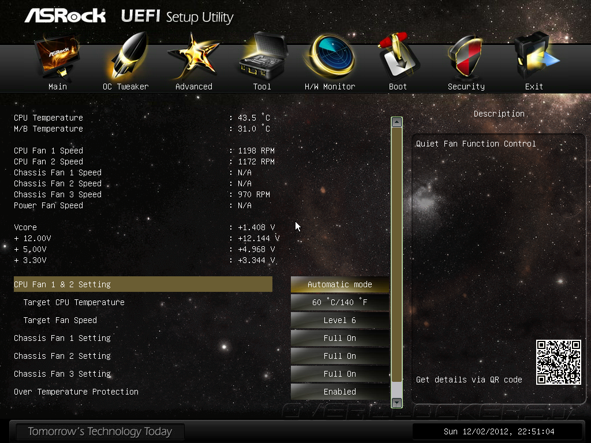The width and height of the screenshot is (591, 443).
Task: Click the 1172 RPM value
Action: (256, 162)
